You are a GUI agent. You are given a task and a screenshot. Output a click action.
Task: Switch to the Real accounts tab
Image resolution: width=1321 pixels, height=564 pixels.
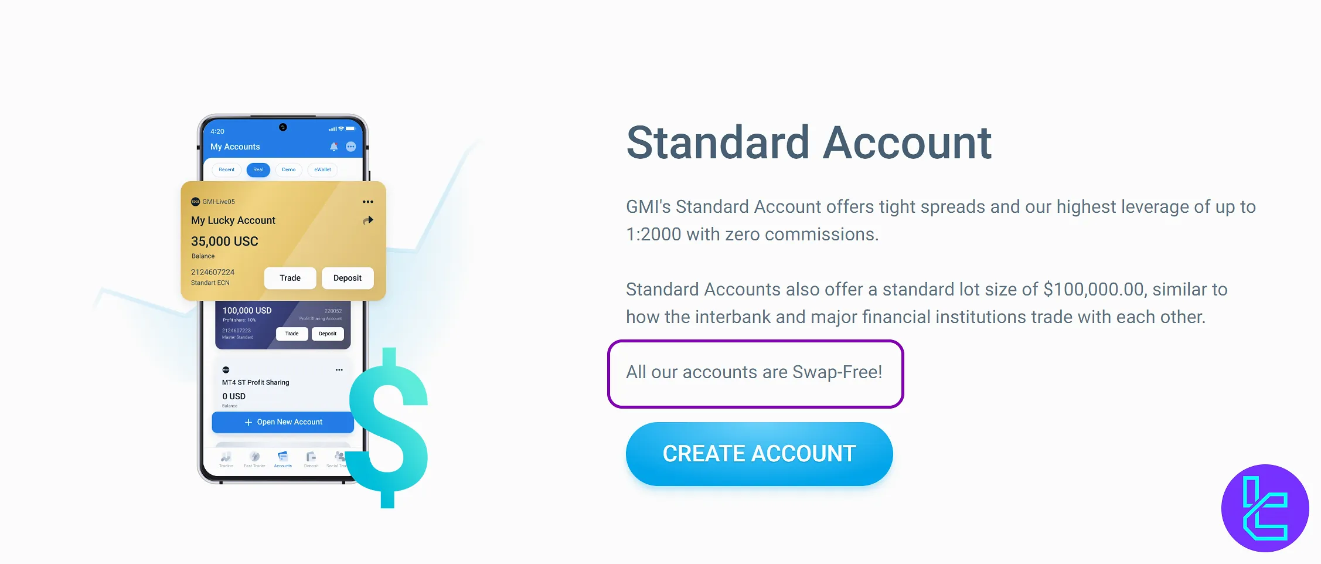pos(258,169)
